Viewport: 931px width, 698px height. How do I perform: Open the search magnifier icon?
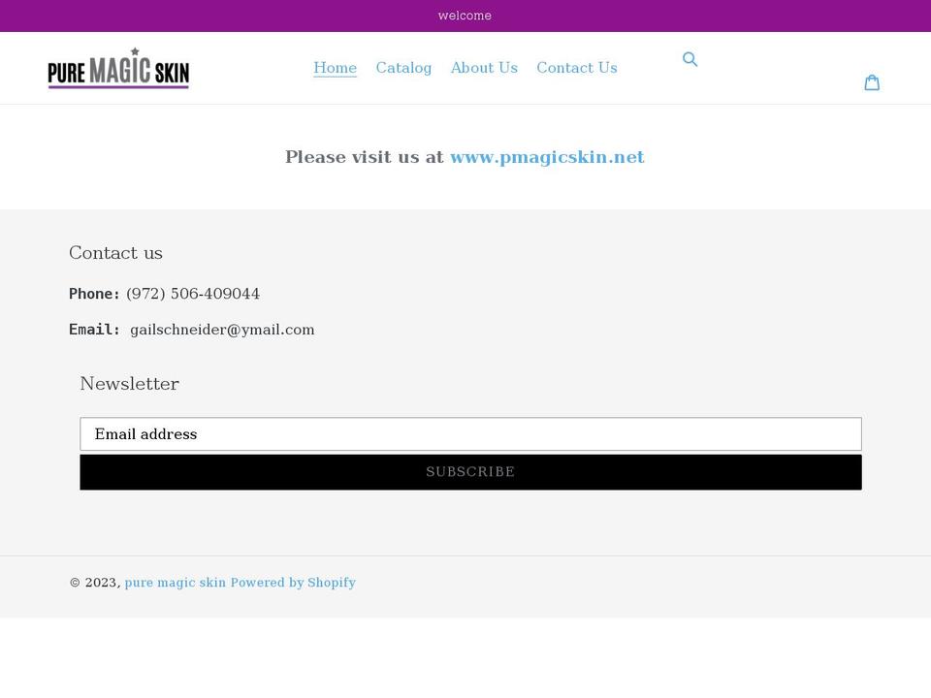[690, 59]
